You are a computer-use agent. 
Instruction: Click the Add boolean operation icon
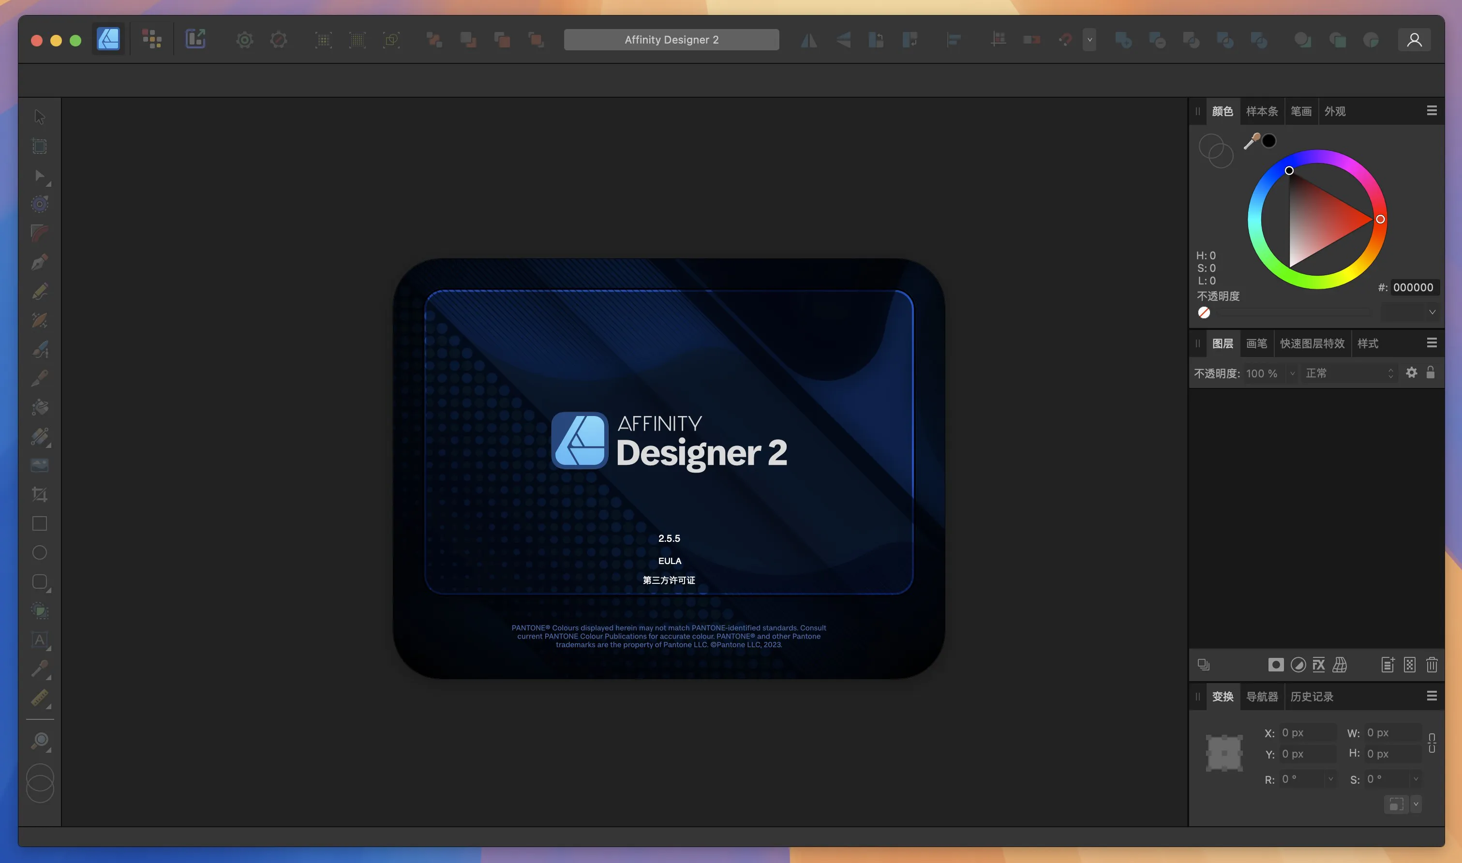[1123, 40]
